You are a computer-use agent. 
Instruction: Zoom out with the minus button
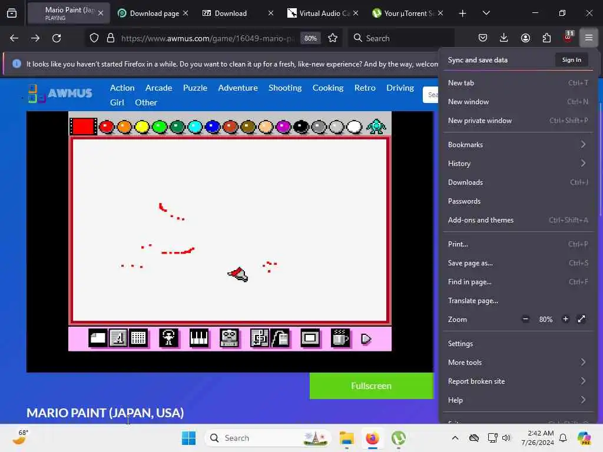click(x=525, y=319)
